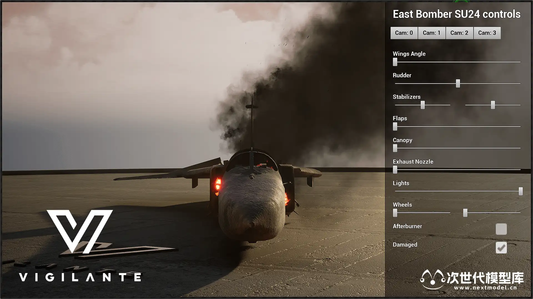Activate the Cam: 3 camera

coord(487,33)
